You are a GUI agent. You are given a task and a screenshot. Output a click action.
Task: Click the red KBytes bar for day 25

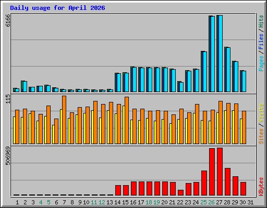(x=204, y=183)
